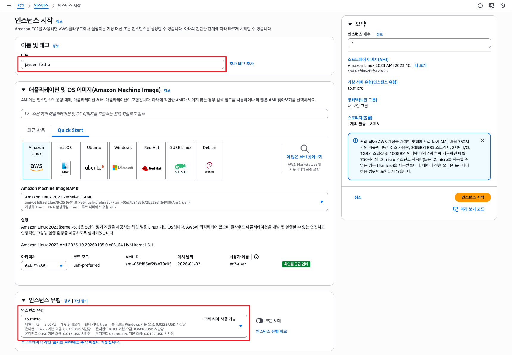Click 추가 태그 추가 link
Image resolution: width=512 pixels, height=355 pixels.
242,64
